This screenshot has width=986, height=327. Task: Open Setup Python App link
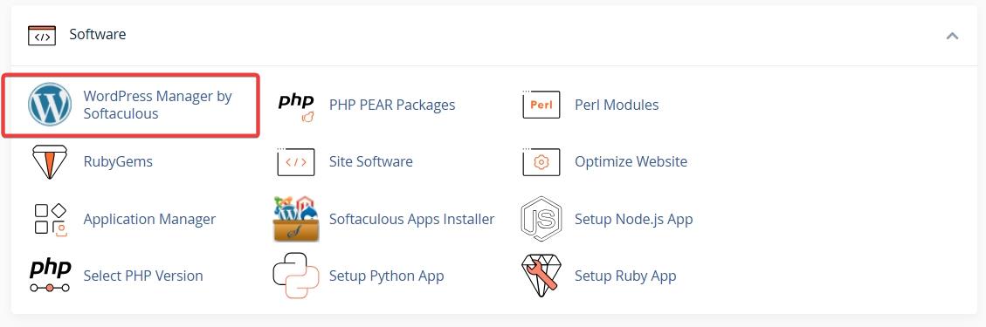387,276
